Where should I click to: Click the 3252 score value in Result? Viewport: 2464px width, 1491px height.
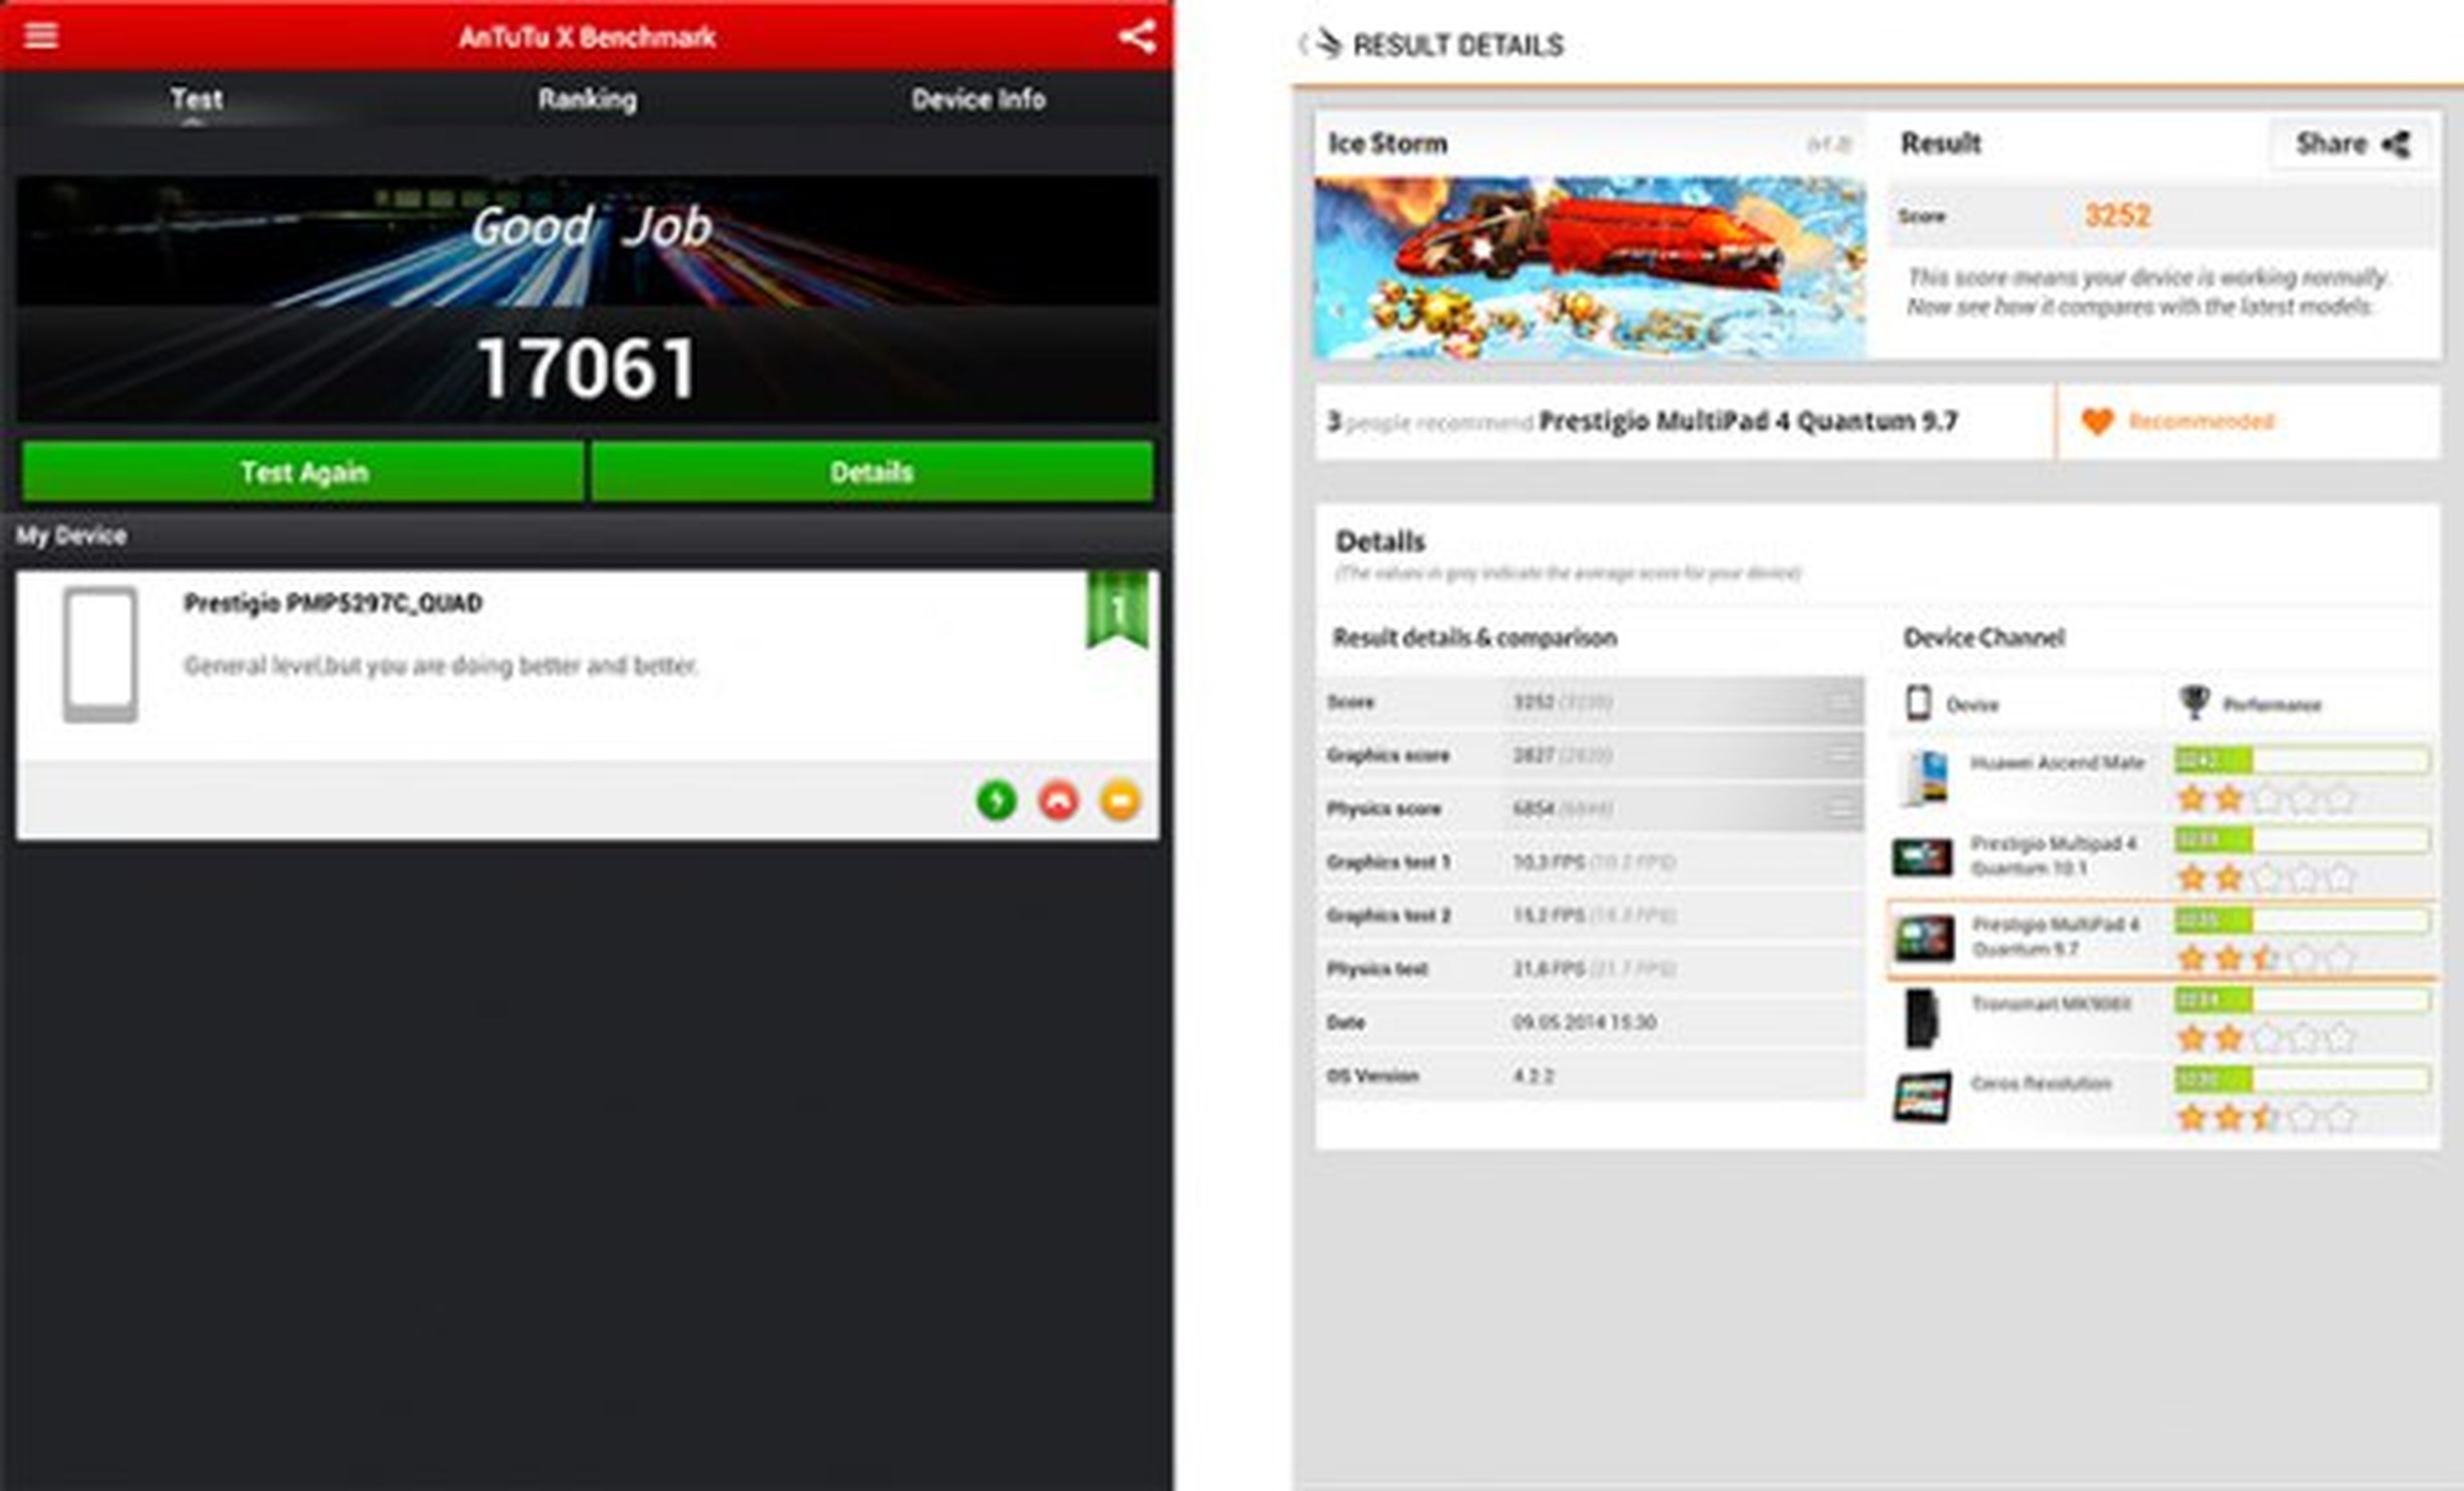tap(2117, 216)
